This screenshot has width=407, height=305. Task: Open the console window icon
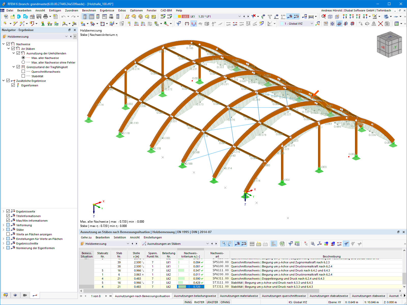point(105,17)
